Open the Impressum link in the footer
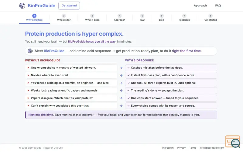Screen dimensions: 243x152 click(168, 148)
